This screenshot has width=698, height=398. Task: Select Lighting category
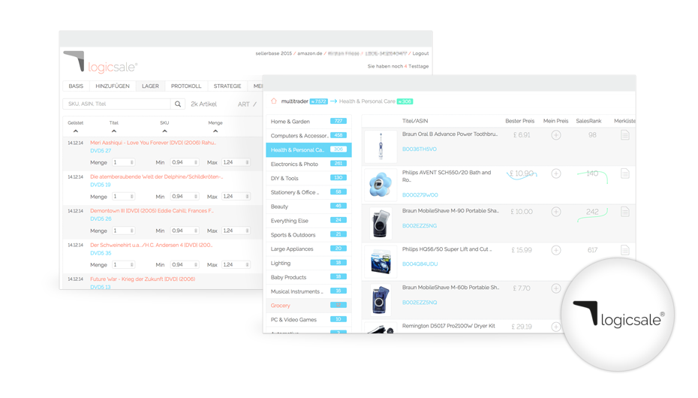click(308, 263)
